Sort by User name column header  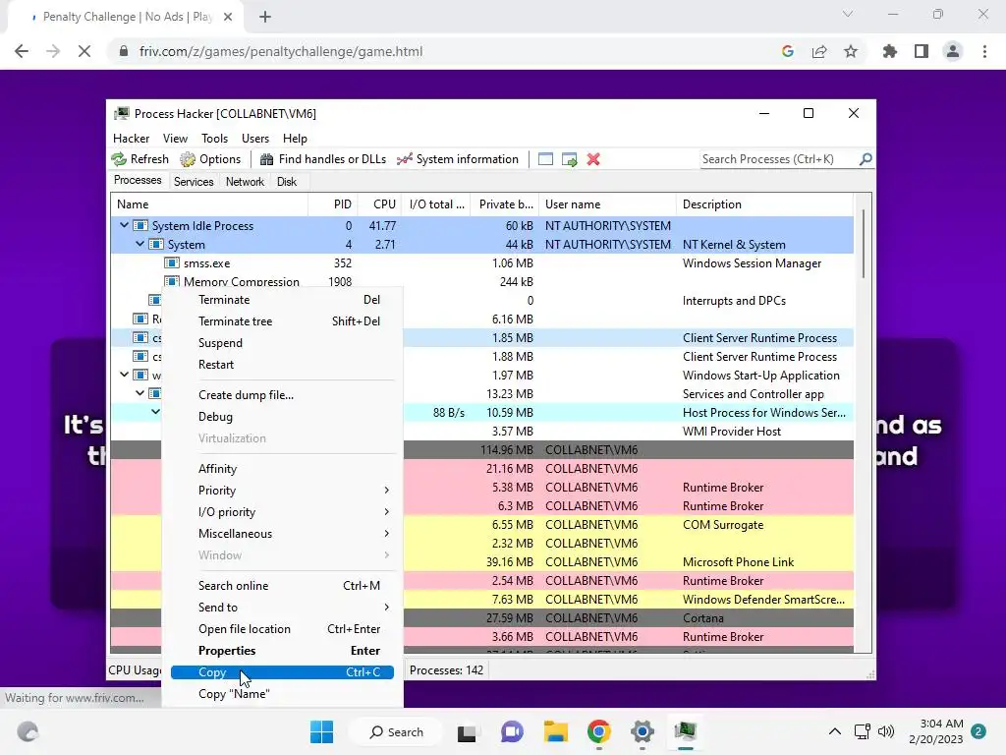(x=607, y=204)
